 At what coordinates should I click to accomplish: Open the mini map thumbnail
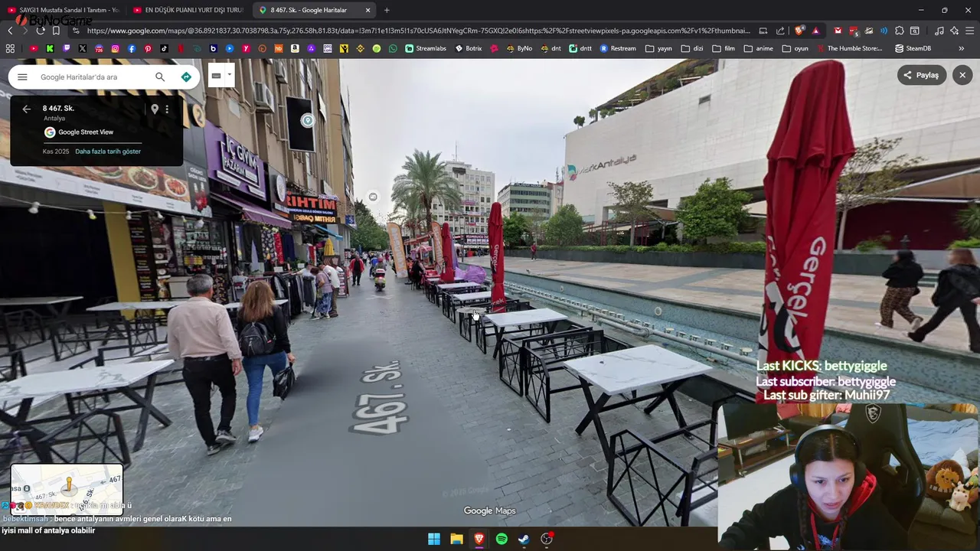click(x=67, y=489)
